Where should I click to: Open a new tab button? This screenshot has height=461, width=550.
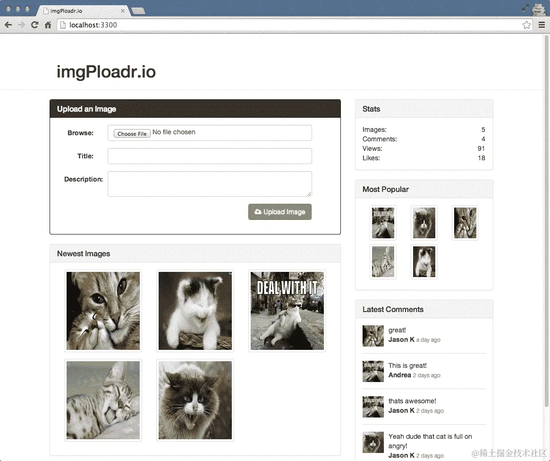point(138,11)
